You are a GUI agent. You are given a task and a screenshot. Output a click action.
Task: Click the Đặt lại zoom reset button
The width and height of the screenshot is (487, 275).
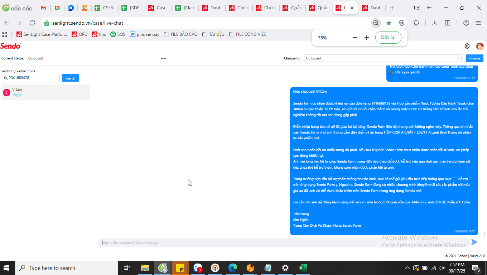(x=388, y=38)
